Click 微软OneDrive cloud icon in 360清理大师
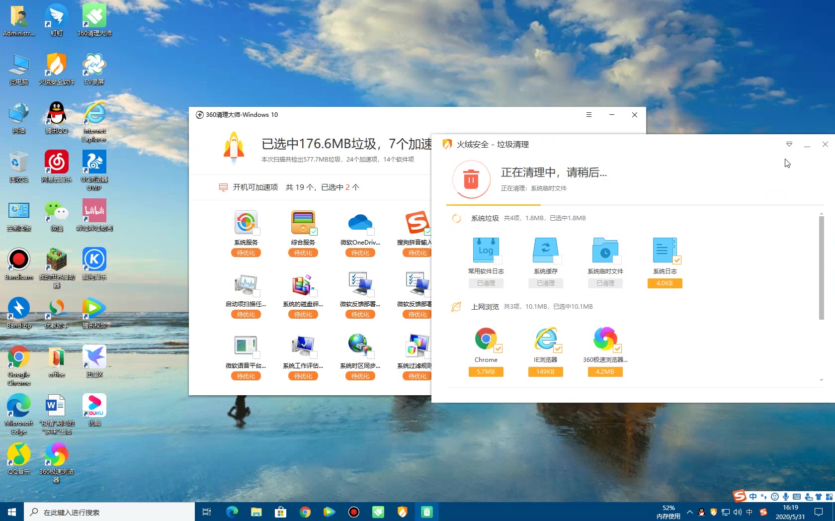 coord(360,222)
